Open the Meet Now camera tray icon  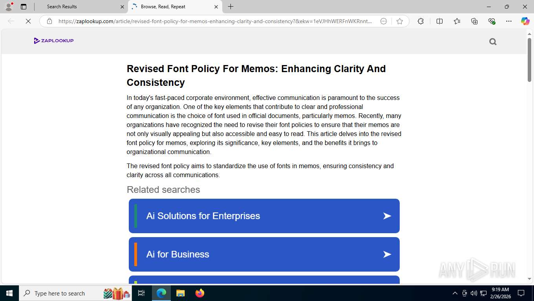tap(465, 293)
